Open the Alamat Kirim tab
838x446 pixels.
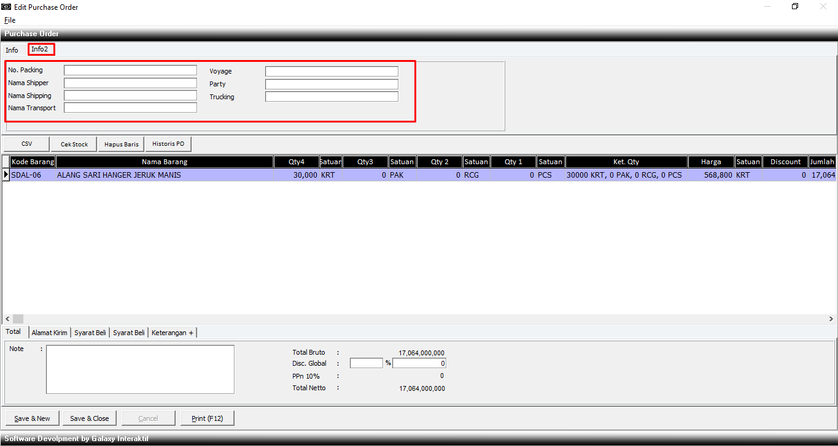(x=50, y=333)
